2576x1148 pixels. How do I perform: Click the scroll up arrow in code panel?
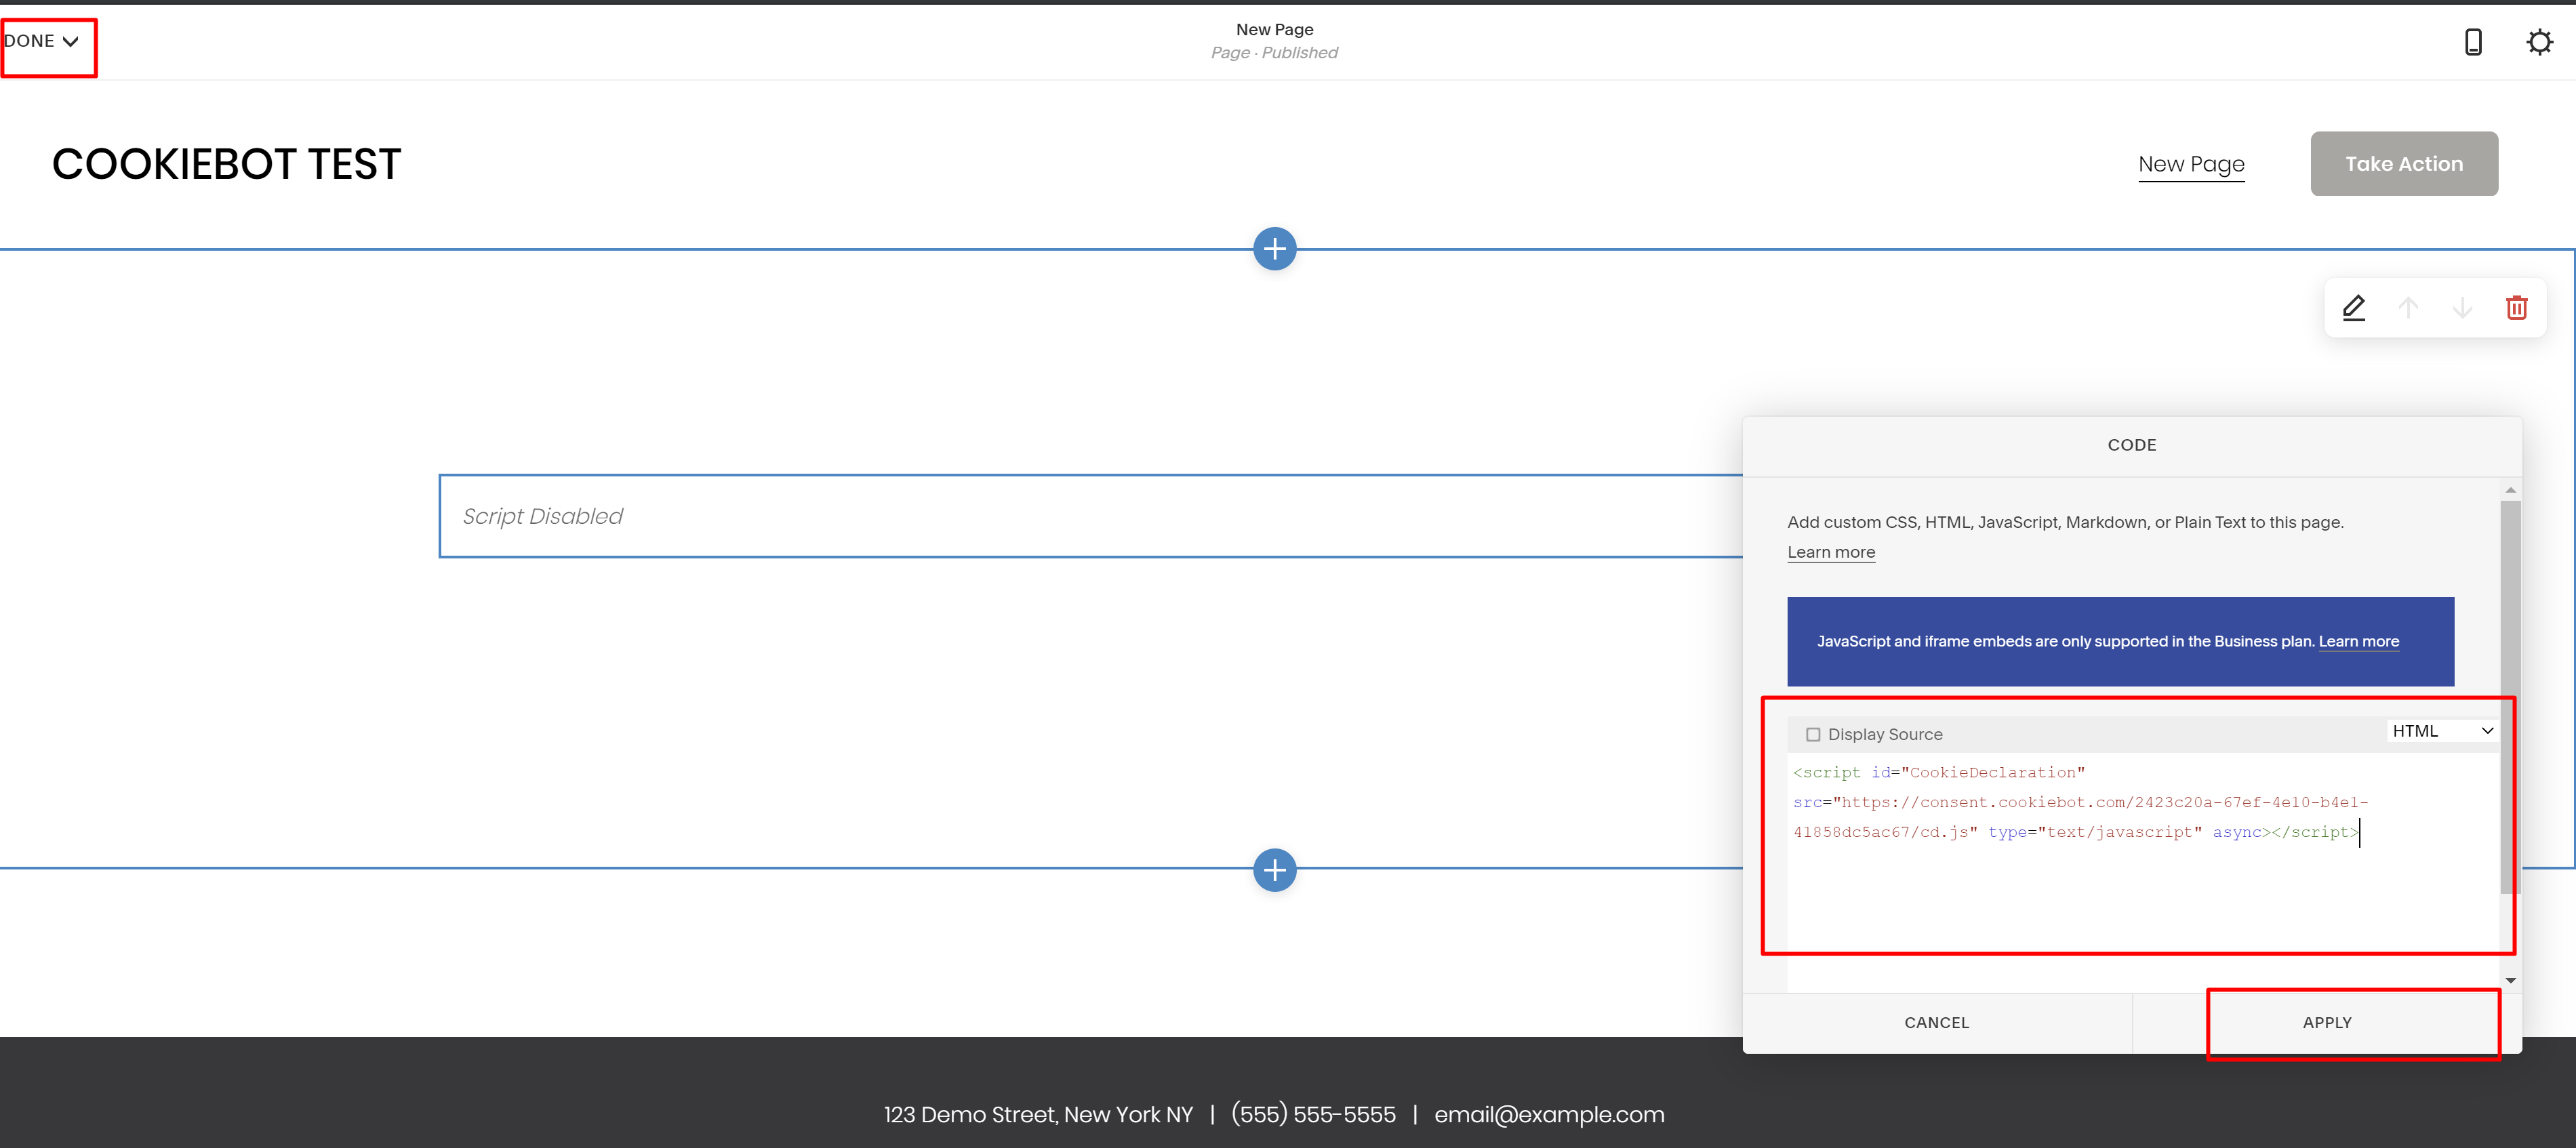[x=2509, y=490]
